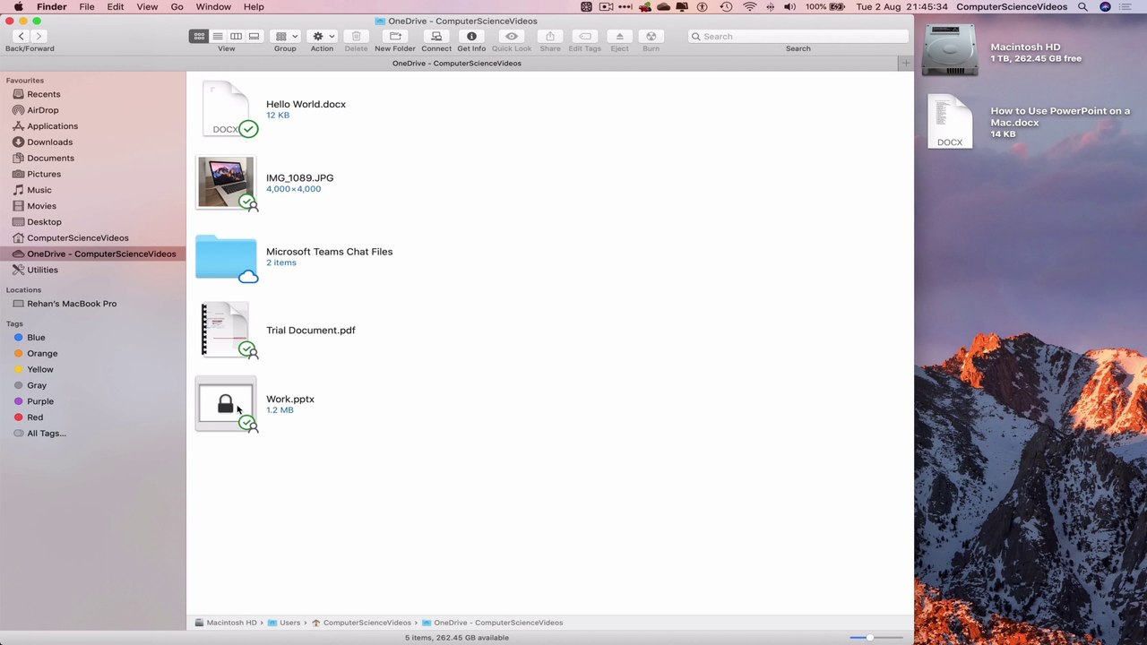
Task: Select the Trial Document.pdf thumbnail
Action: tap(225, 330)
